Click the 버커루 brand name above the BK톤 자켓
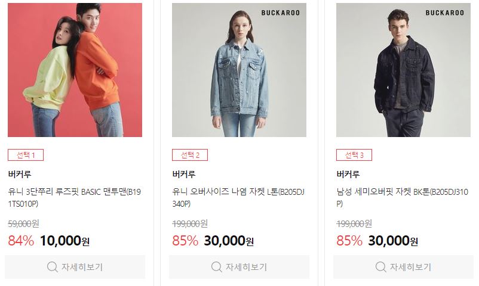 coord(348,174)
